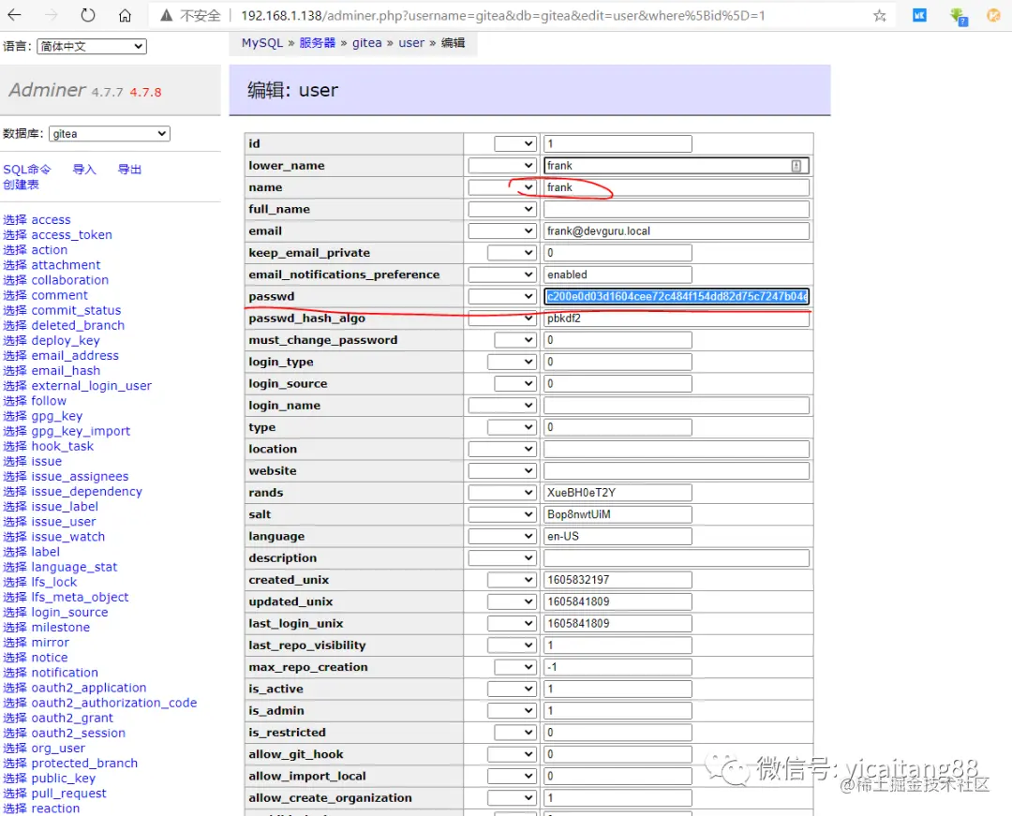Bookmark this page with the star icon
This screenshot has width=1012, height=816.
coord(879,16)
